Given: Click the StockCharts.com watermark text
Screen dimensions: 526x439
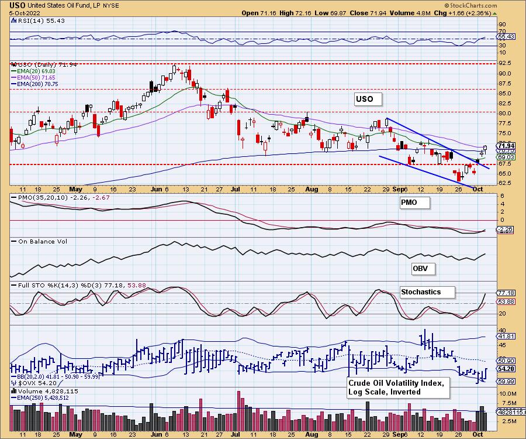Looking at the screenshot, I should coord(471,5).
